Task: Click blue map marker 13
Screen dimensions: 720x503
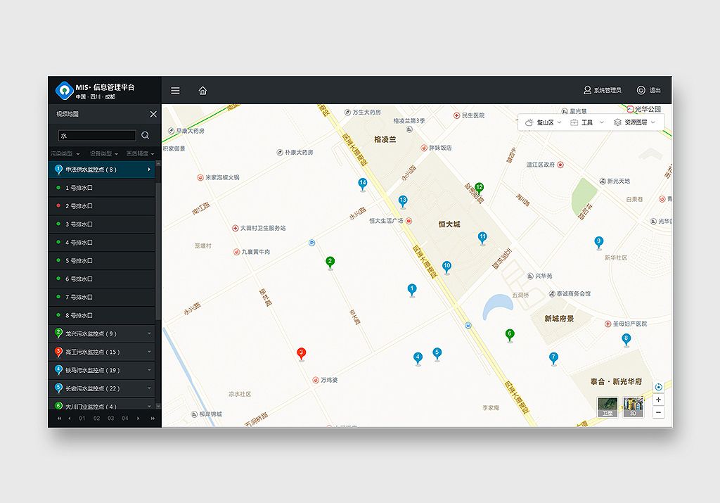Action: coord(403,201)
